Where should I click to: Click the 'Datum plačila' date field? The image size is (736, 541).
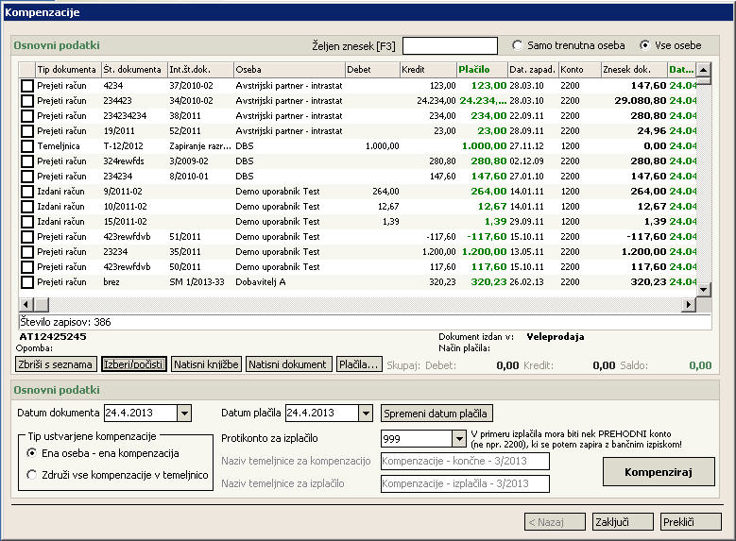[322, 414]
